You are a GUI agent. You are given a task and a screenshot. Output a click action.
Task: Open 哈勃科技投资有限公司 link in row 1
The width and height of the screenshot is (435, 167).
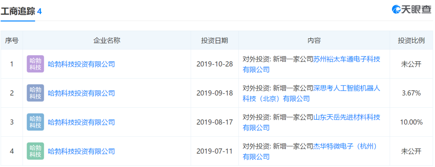[81, 64]
